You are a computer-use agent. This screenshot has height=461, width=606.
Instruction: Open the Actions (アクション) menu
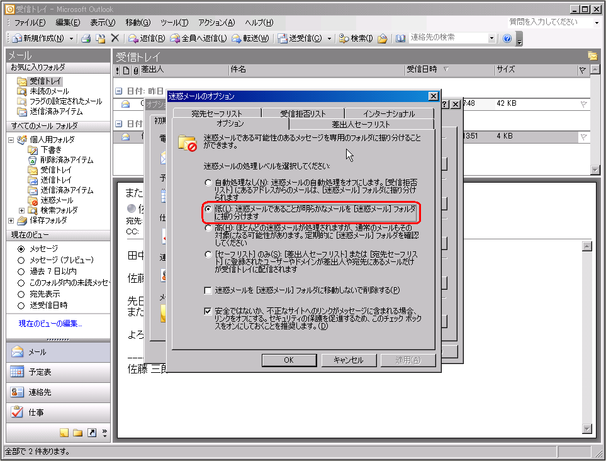click(216, 23)
